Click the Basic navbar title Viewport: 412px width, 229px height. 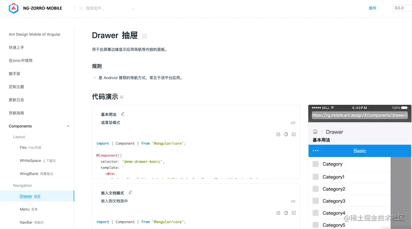360,151
